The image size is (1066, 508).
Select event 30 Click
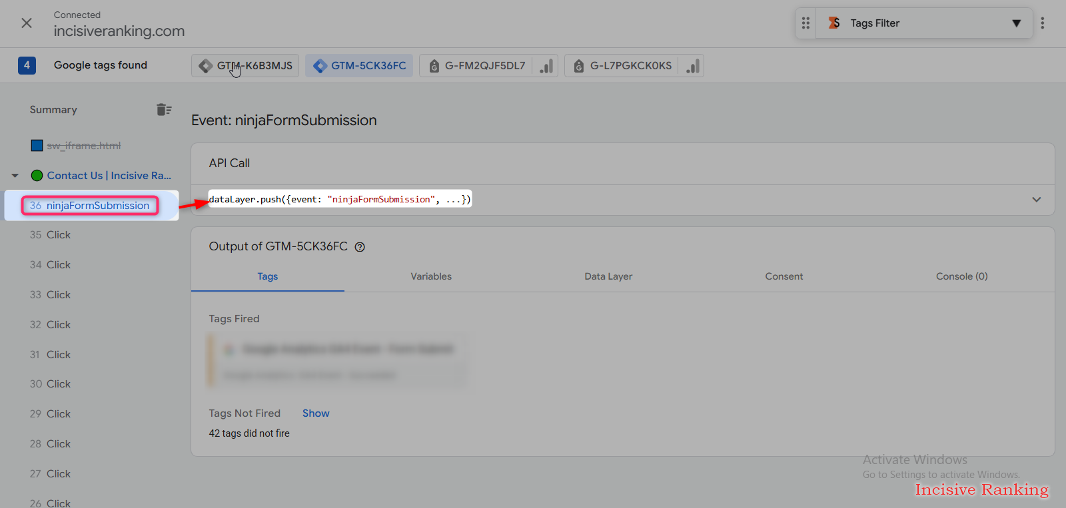50,384
